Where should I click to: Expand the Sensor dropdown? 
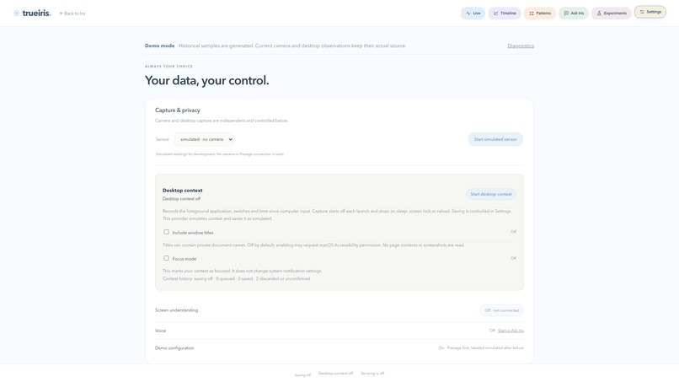pyautogui.click(x=204, y=139)
